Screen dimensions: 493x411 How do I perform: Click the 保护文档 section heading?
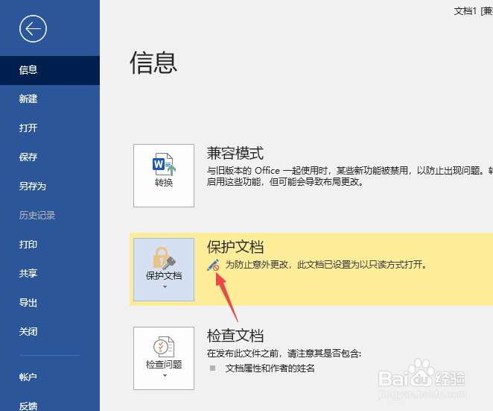pyautogui.click(x=235, y=247)
